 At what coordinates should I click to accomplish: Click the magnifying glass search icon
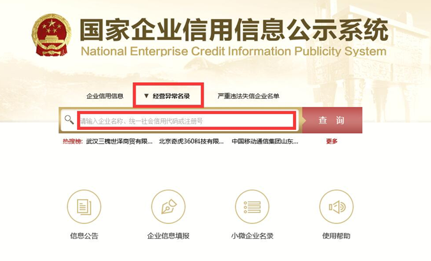coord(69,120)
